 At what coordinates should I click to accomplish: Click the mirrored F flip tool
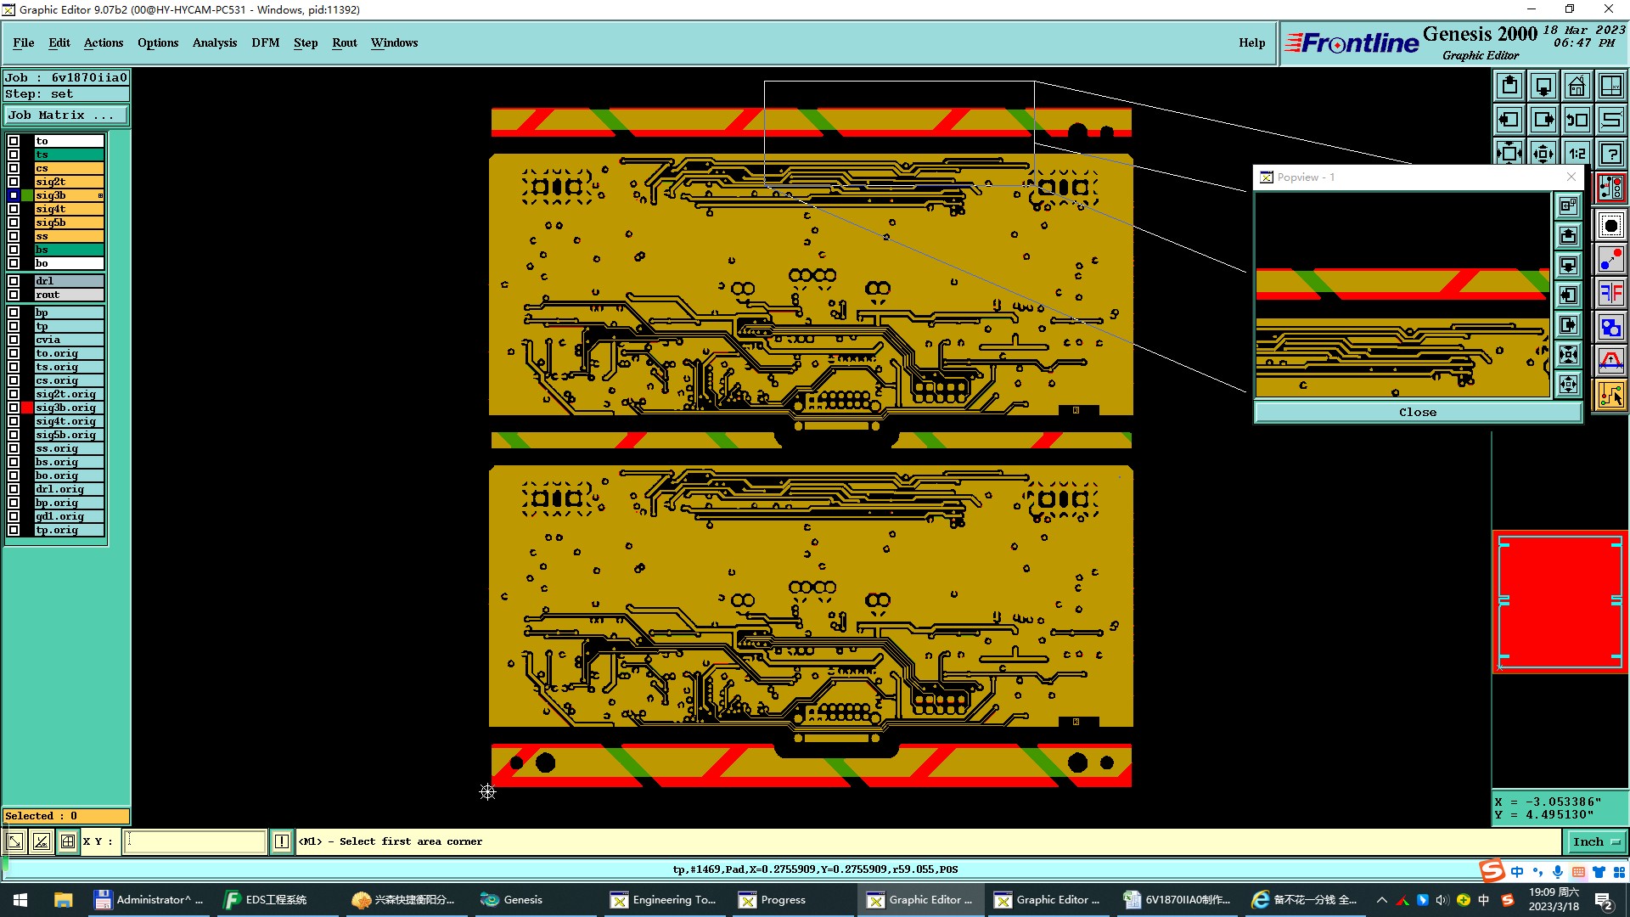pos(1611,294)
